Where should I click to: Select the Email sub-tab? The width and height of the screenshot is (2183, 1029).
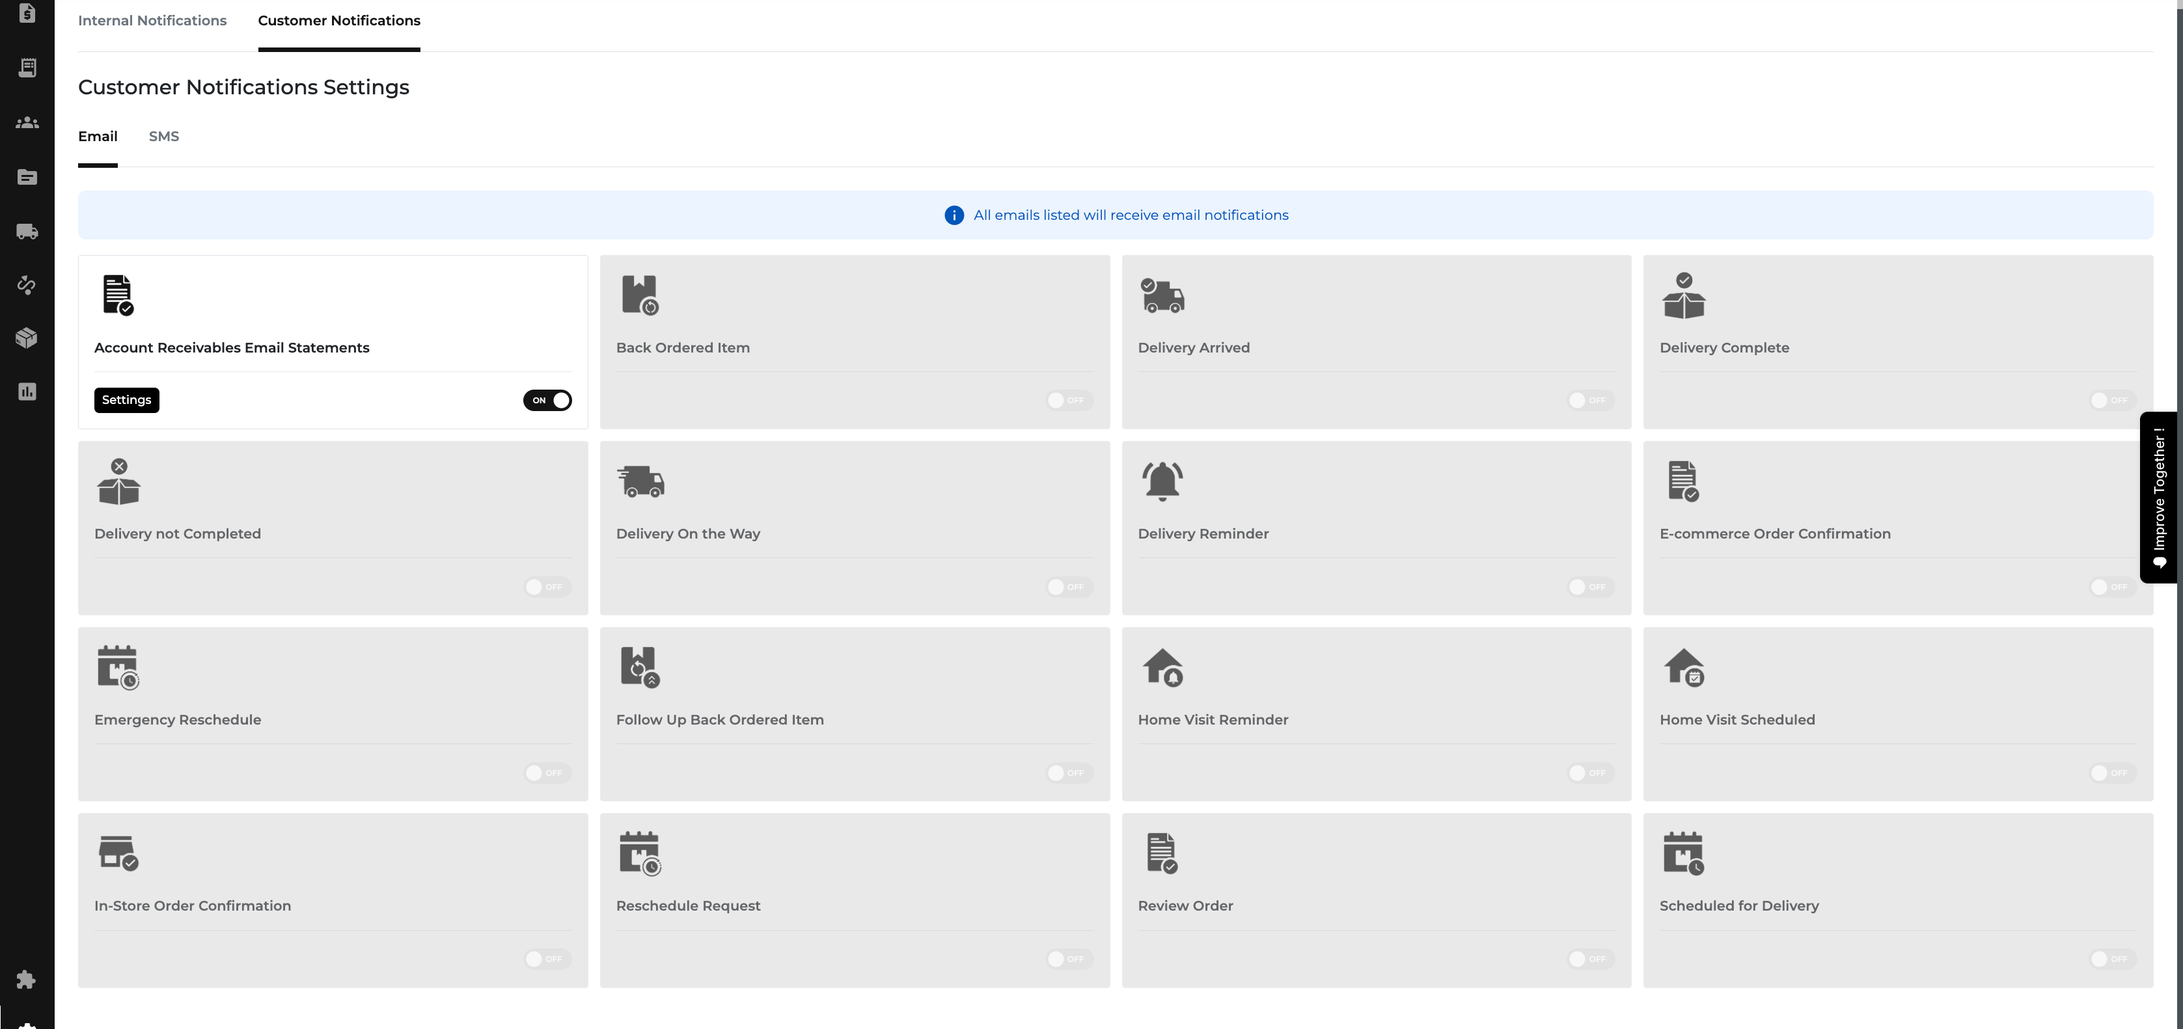98,137
